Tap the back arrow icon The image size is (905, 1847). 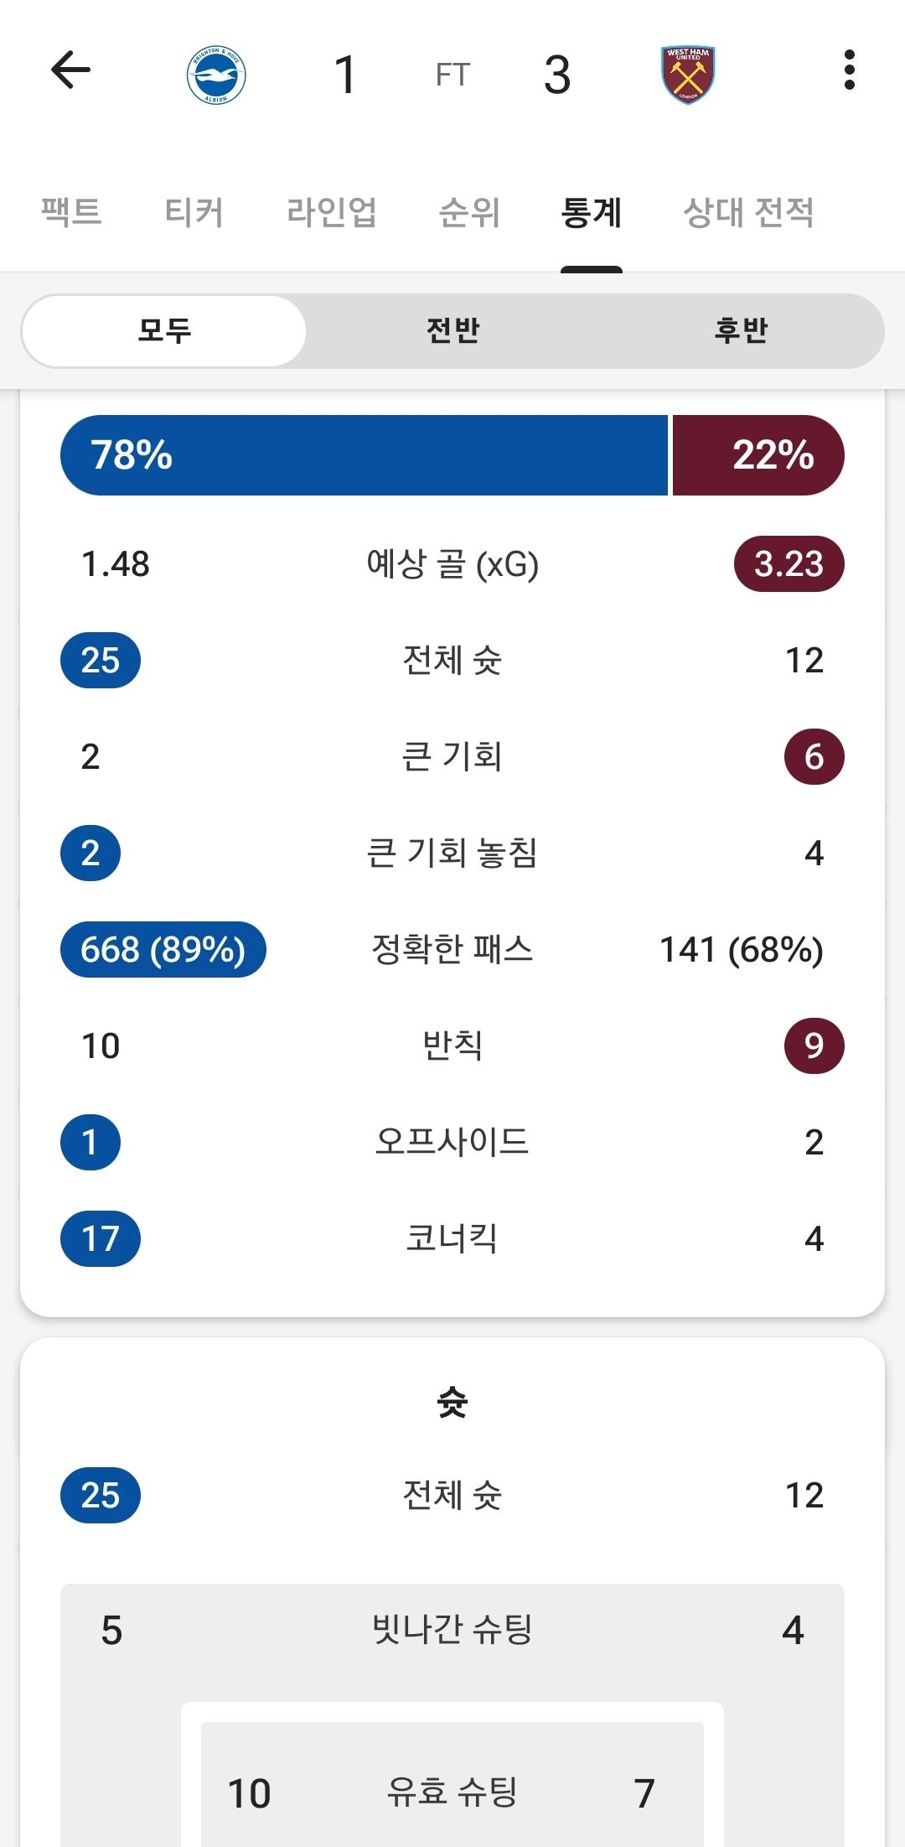pyautogui.click(x=70, y=70)
